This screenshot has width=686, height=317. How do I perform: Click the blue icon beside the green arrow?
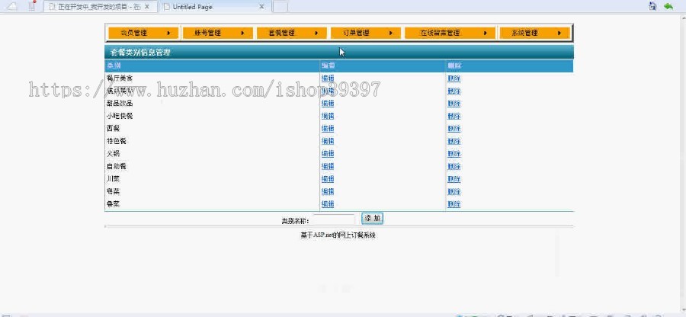652,6
